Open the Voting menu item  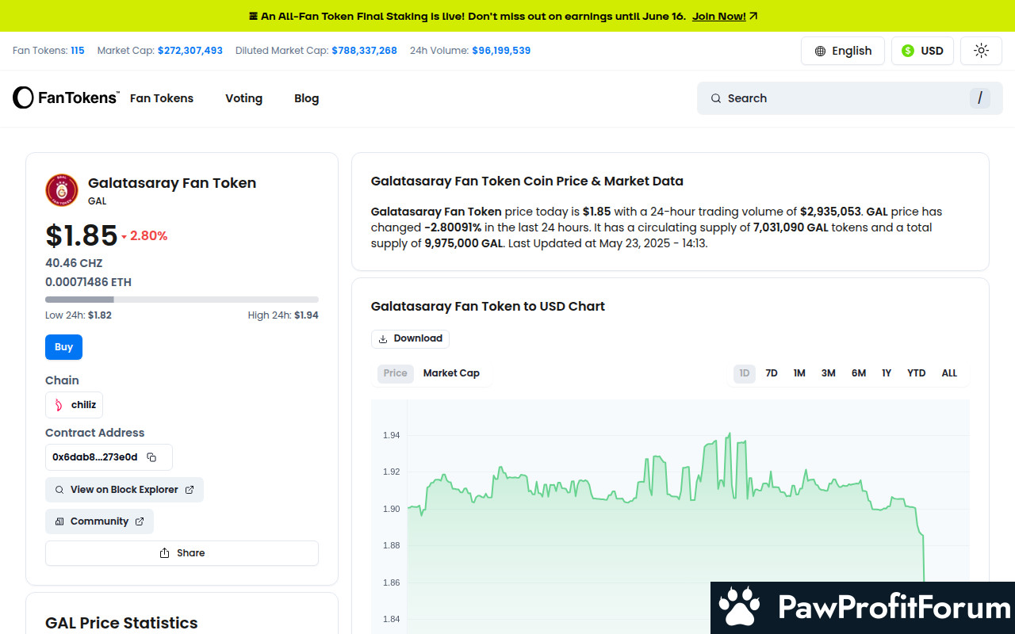point(243,98)
